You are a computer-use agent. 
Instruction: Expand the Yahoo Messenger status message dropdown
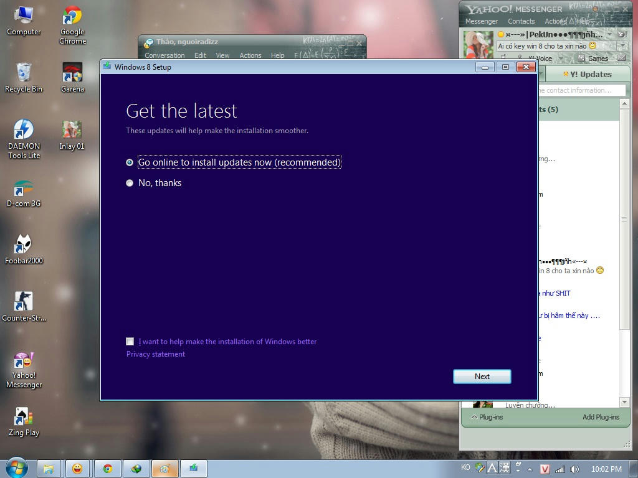coord(622,46)
